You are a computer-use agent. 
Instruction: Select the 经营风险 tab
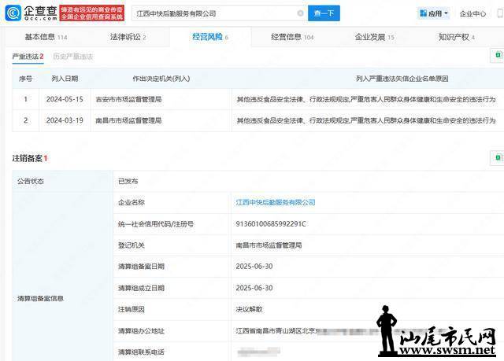(209, 37)
